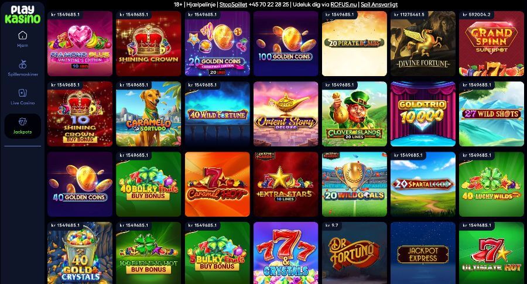527x284 pixels.
Task: Open Dr Fortuno game tile
Action: (x=354, y=253)
